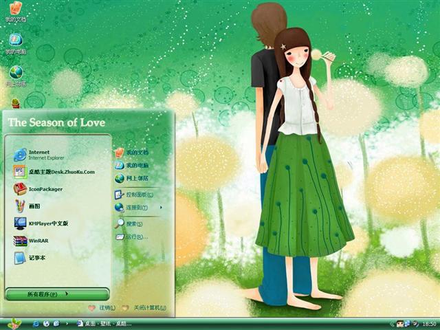Open Network Neighborhood (网上邻居) desktop icon

tap(16, 76)
